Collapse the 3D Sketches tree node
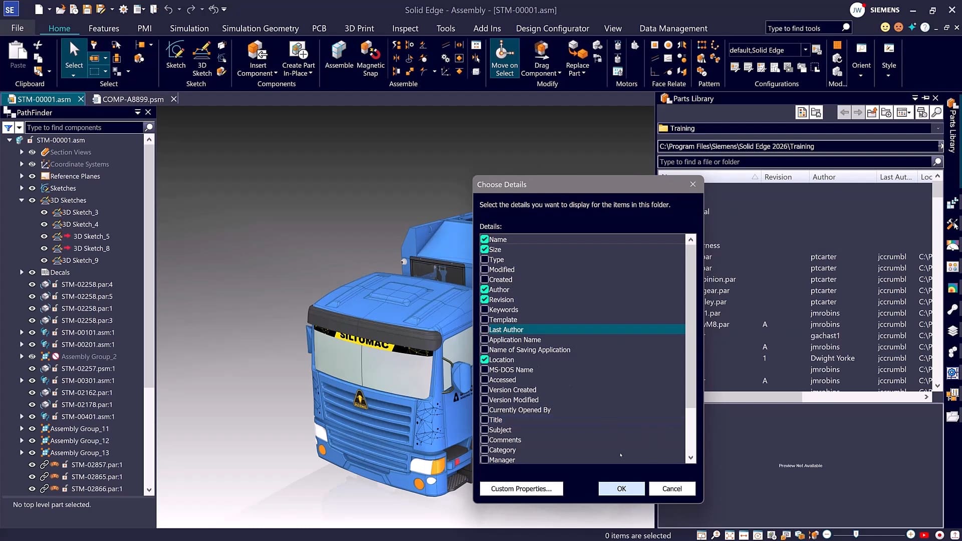 click(22, 200)
